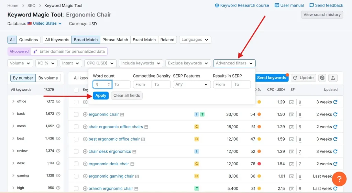Expand the office keyword group
The width and height of the screenshot is (352, 193).
click(x=13, y=101)
